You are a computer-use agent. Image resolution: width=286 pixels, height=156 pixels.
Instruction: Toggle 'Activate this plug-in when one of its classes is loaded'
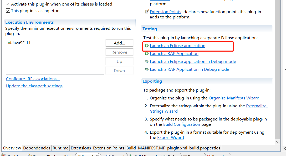(x=8, y=4)
